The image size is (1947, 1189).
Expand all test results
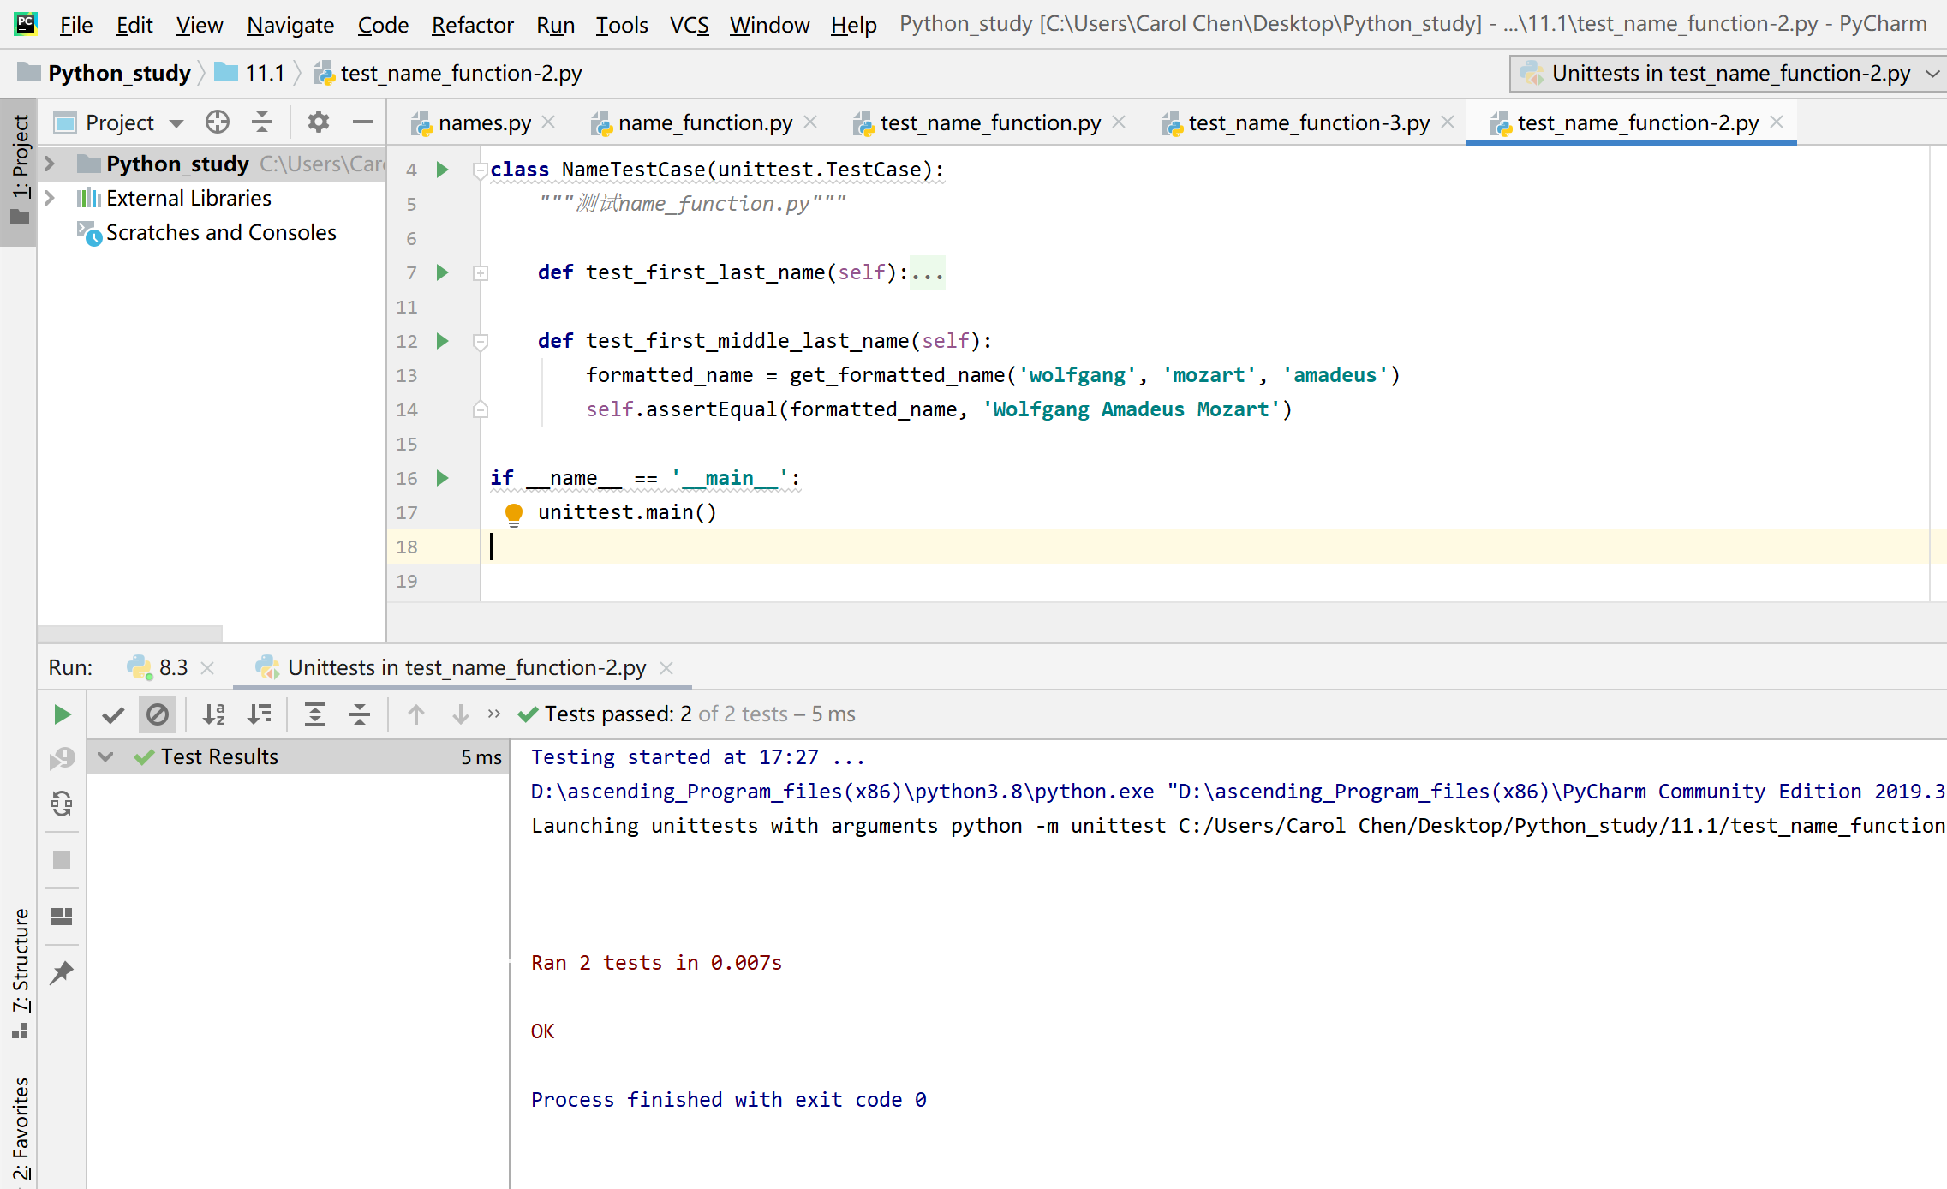pyautogui.click(x=315, y=714)
